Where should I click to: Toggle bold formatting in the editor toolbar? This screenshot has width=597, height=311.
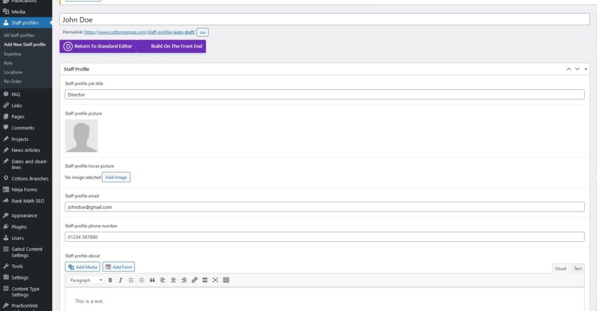tap(110, 280)
